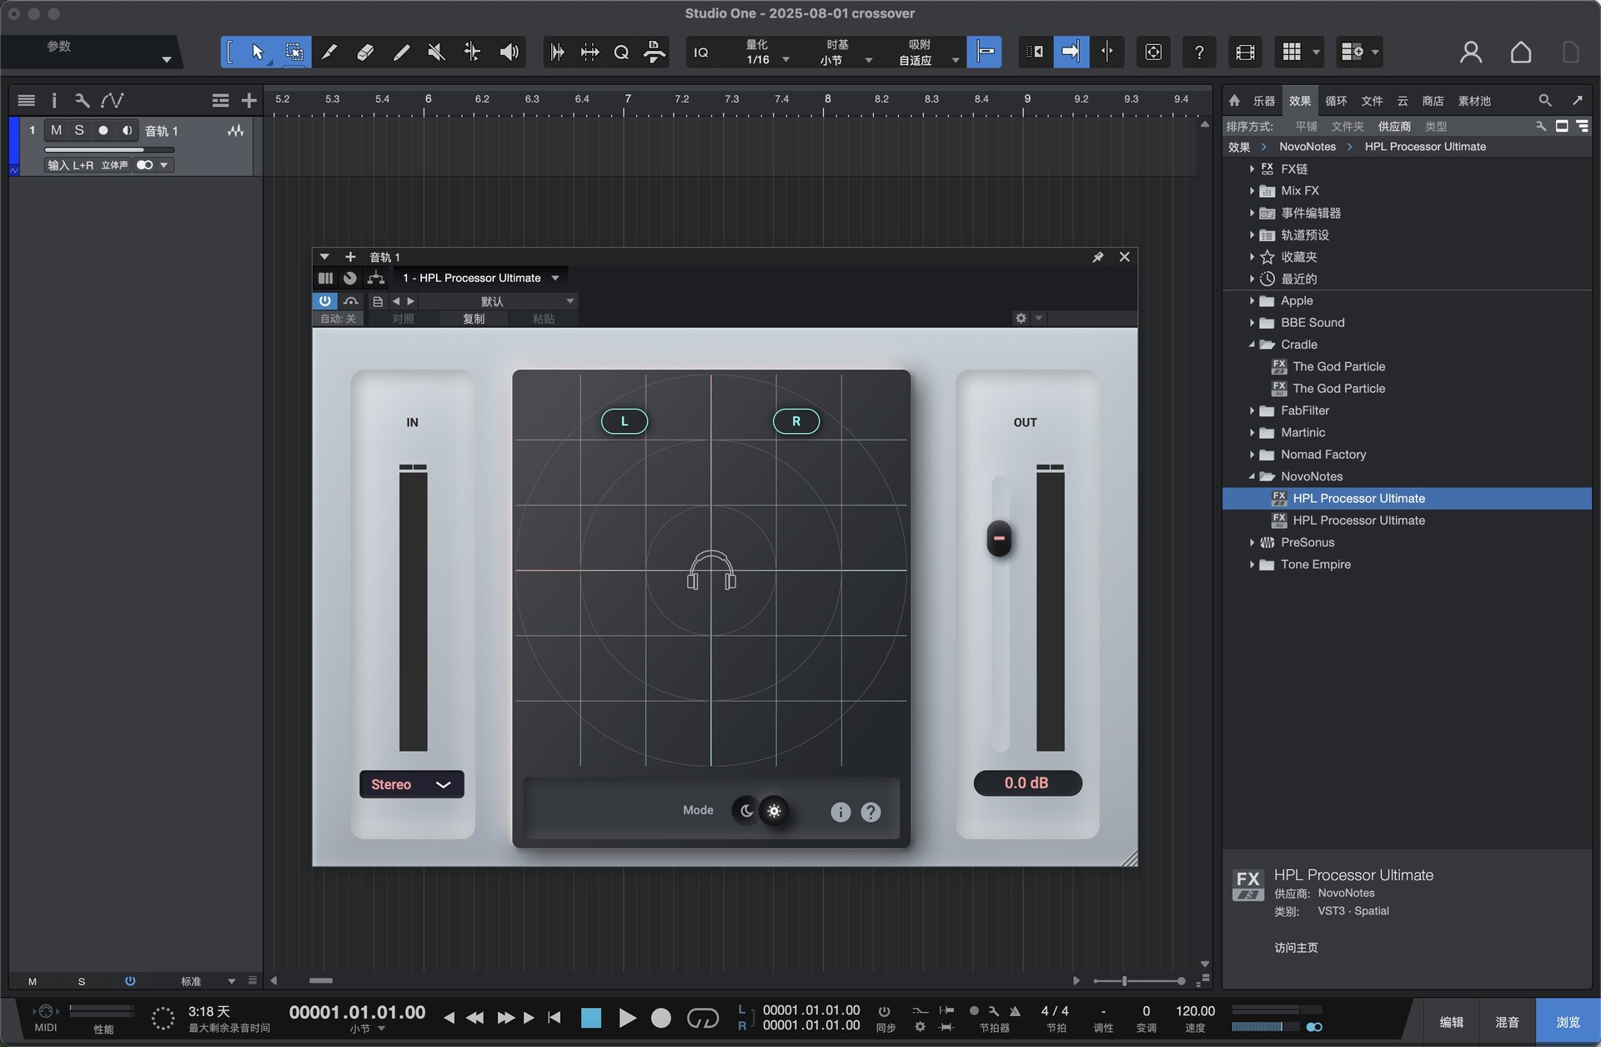Open the help question mark in toolbar
The height and width of the screenshot is (1047, 1601).
pos(1198,52)
